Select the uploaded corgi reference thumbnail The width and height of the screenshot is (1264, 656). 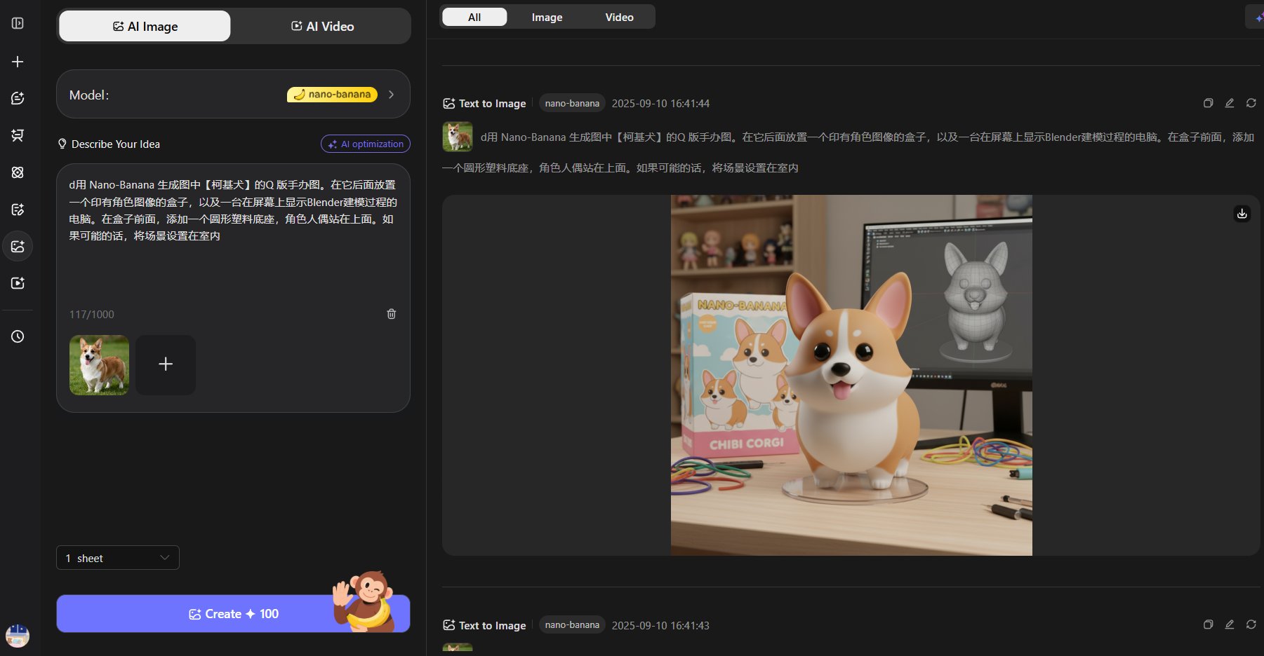tap(99, 365)
